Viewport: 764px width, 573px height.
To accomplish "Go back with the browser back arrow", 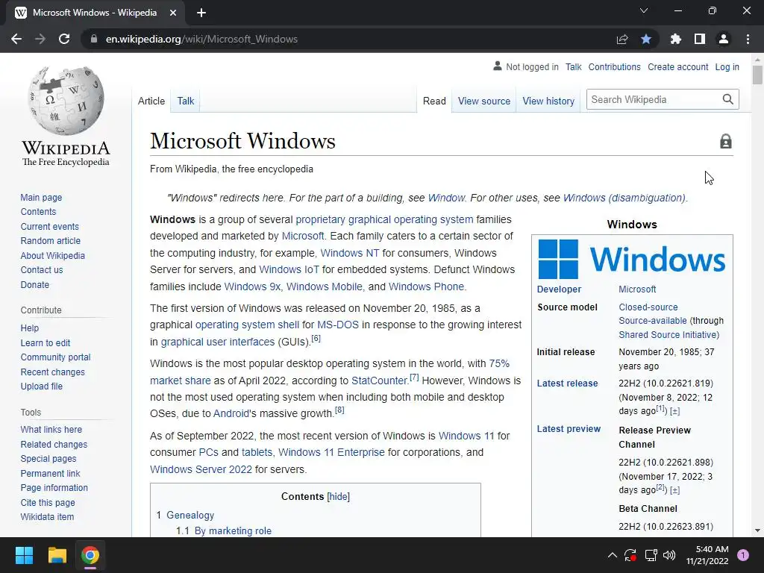I will [16, 39].
